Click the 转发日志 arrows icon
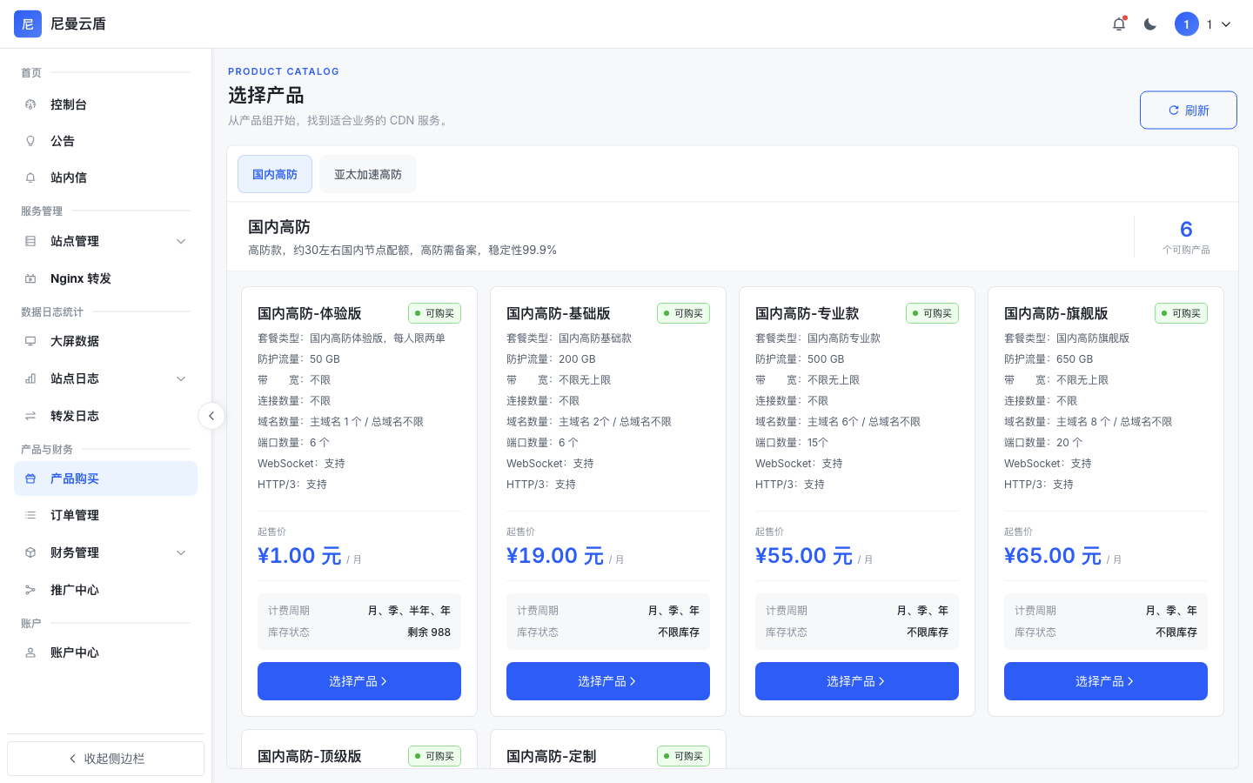The height and width of the screenshot is (783, 1253). point(30,416)
